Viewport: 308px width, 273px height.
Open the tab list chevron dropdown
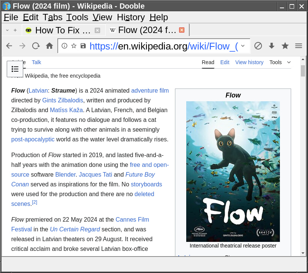click(x=7, y=30)
